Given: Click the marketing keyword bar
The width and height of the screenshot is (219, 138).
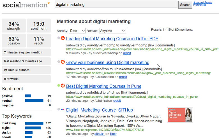Looking at the screenshot, I should (x=34, y=123).
